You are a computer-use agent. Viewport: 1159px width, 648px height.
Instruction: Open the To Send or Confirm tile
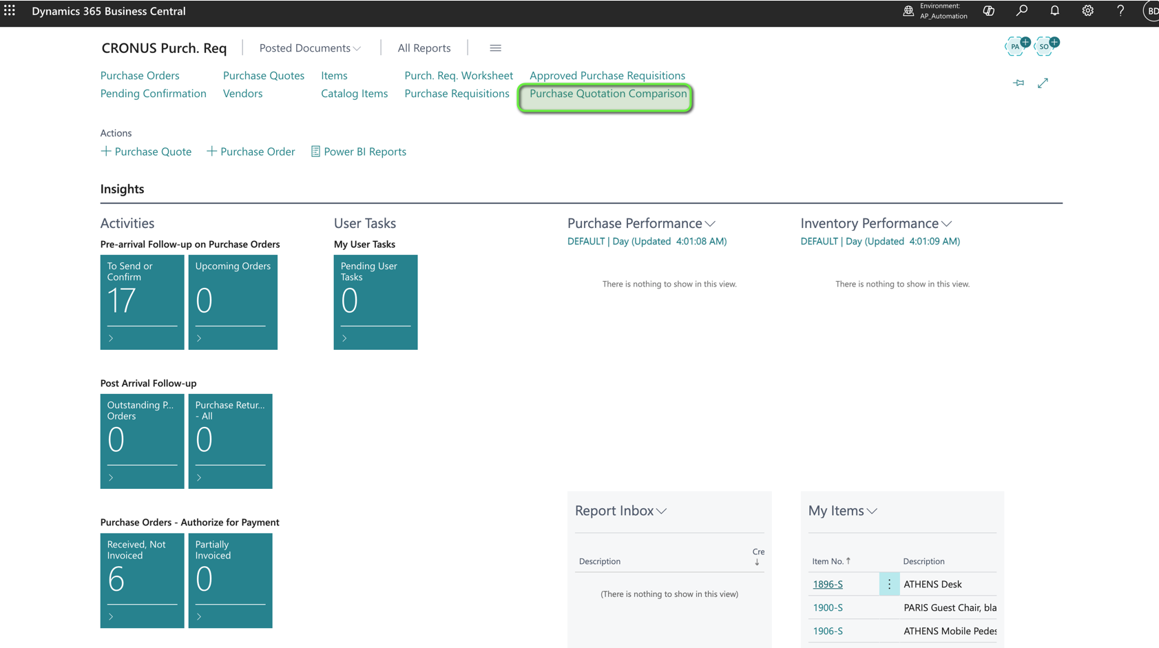click(142, 302)
